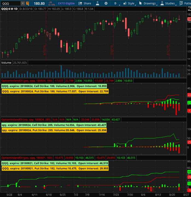Click the orange number 7 link icon

[x=27, y=3]
